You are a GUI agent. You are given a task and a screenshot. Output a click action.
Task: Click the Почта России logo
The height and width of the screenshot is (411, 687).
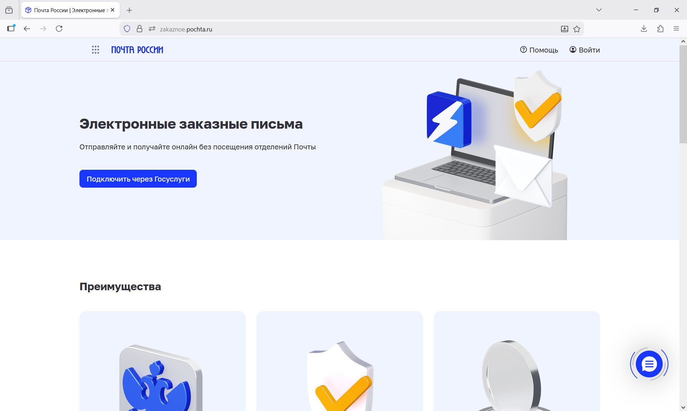click(137, 50)
